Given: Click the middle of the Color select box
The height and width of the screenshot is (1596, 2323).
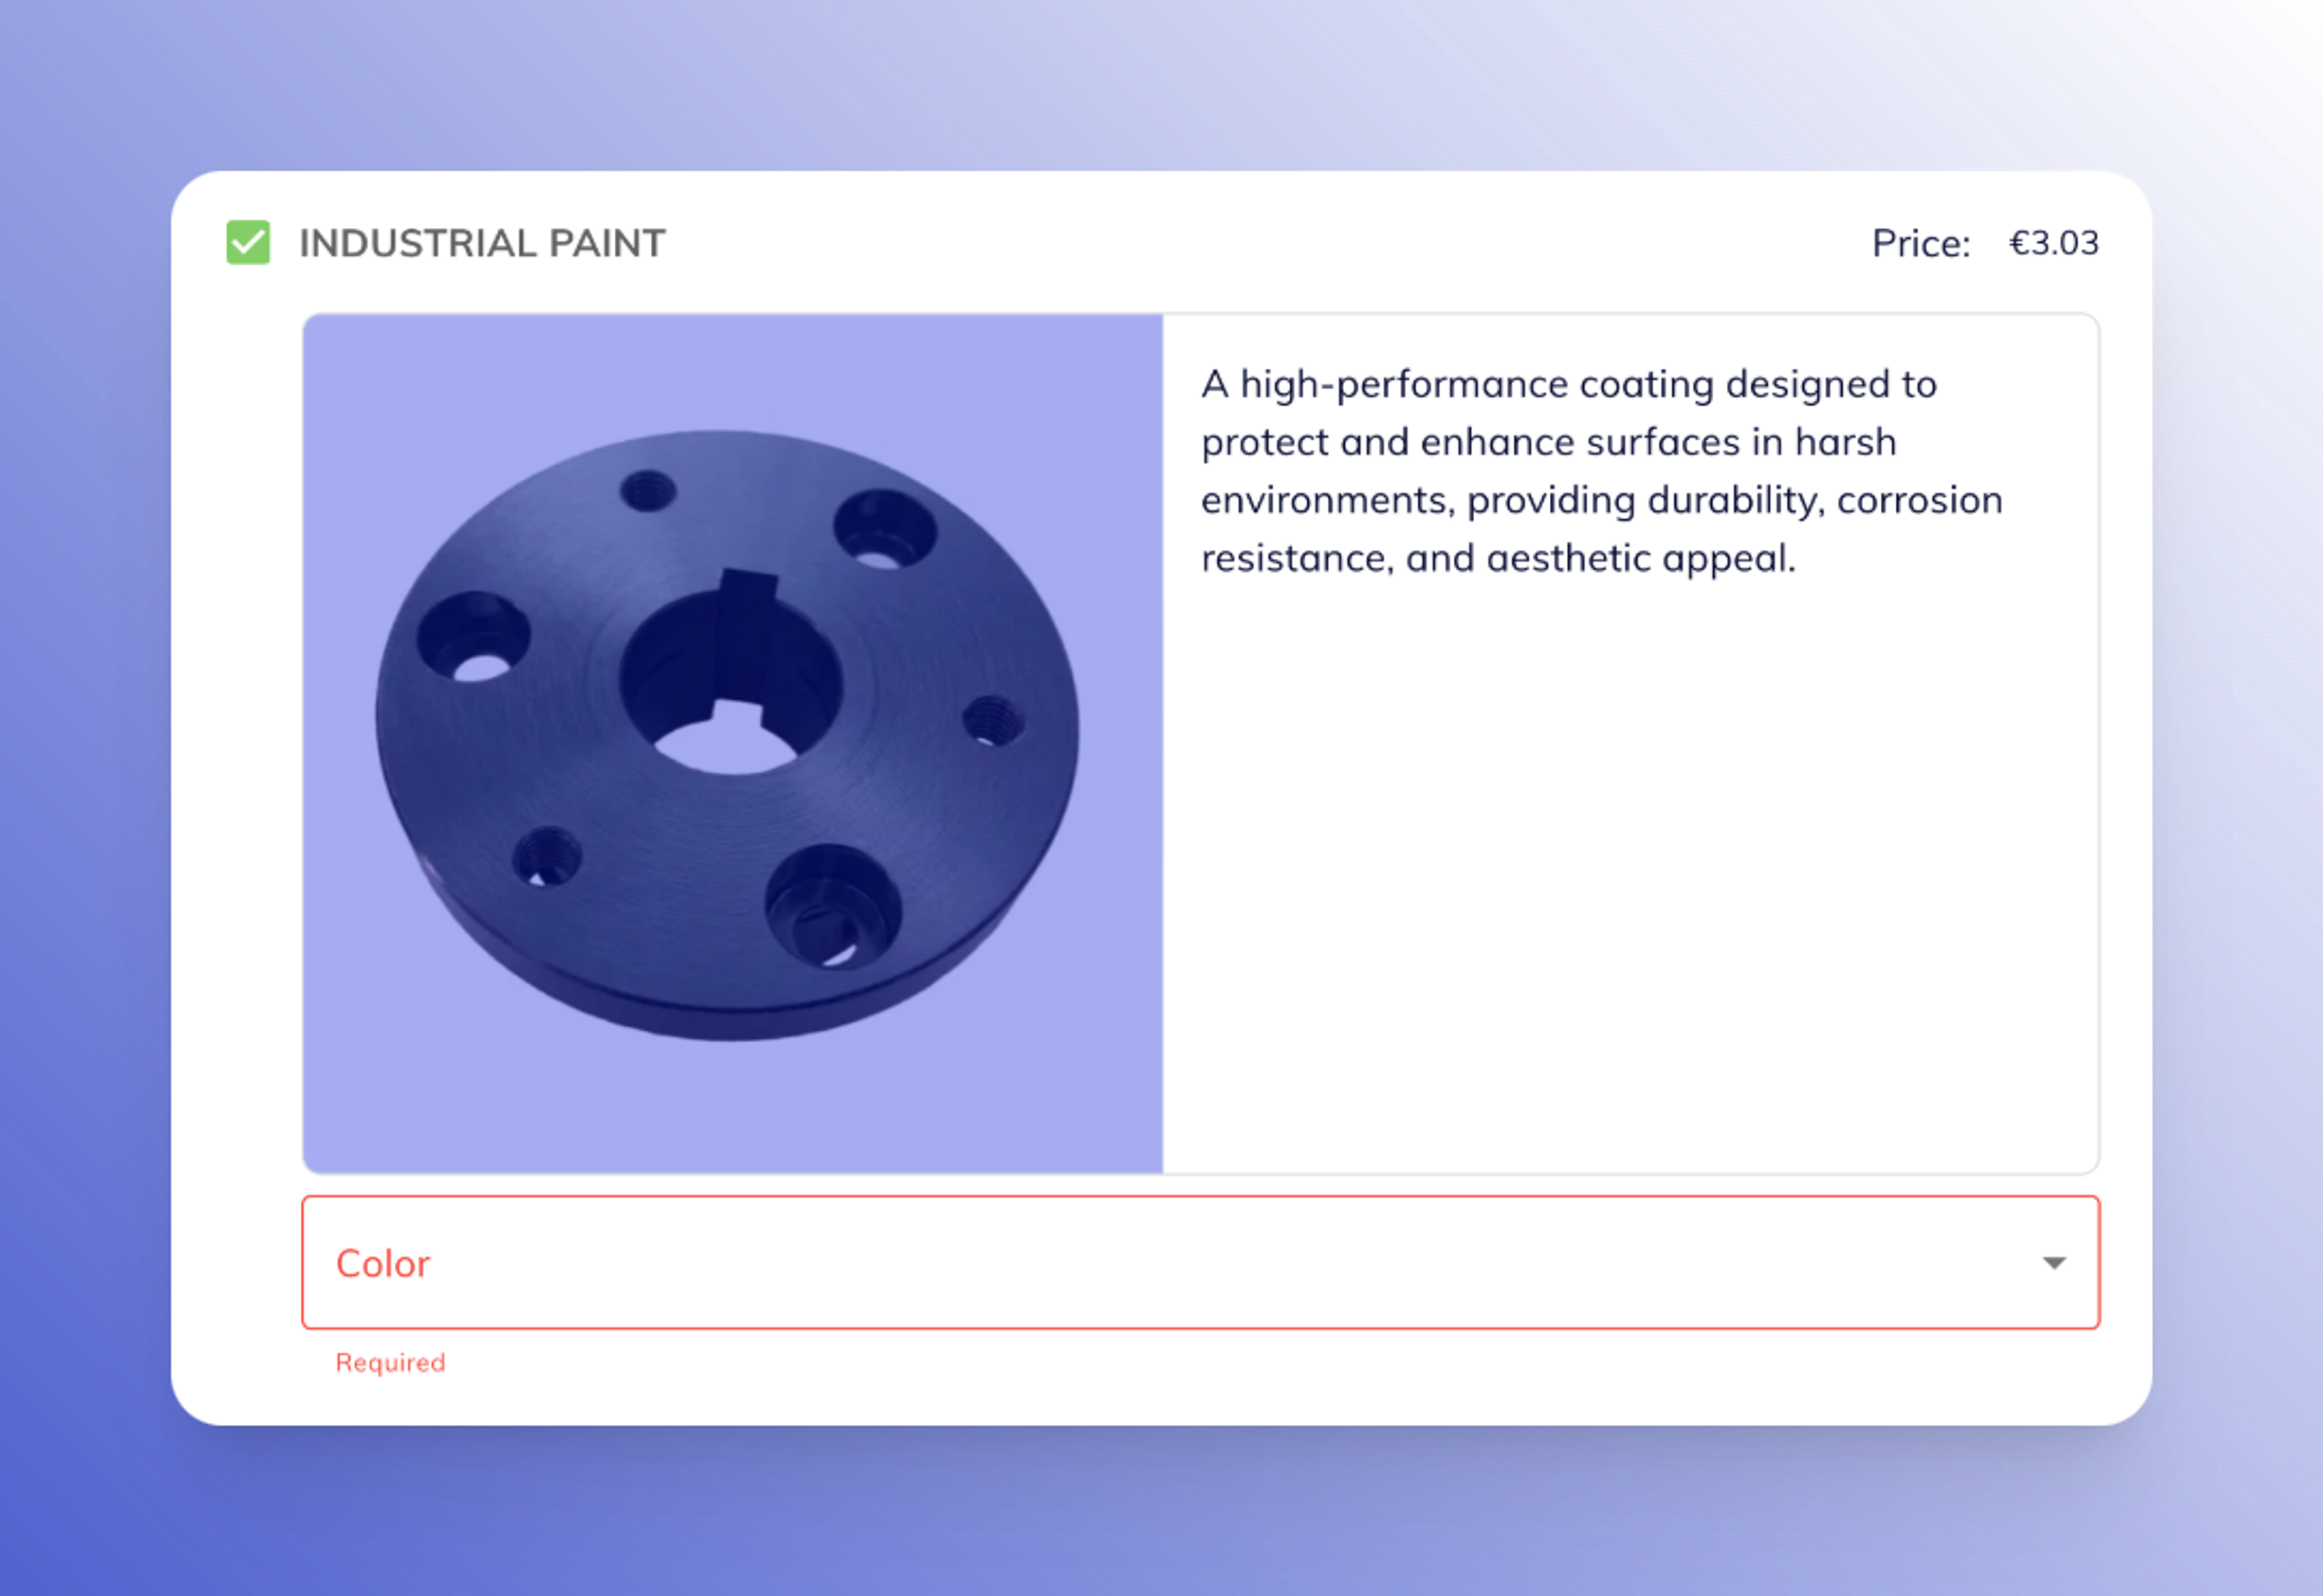Looking at the screenshot, I should point(1200,1262).
